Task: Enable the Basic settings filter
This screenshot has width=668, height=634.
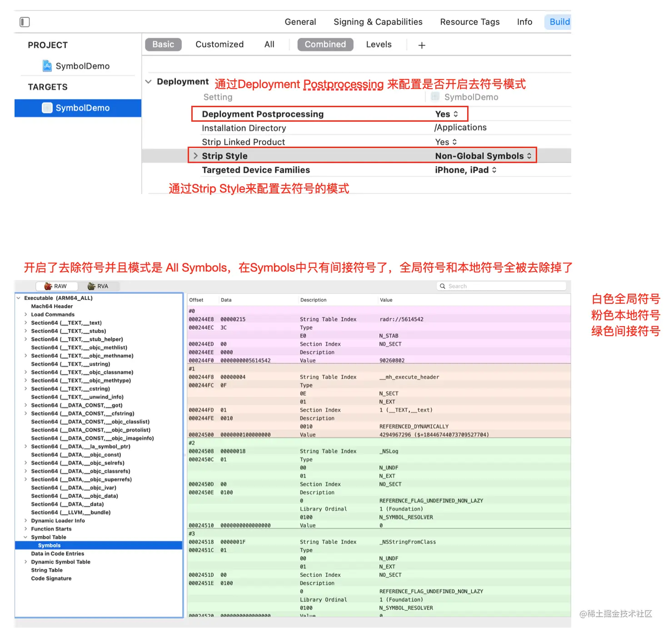Action: 163,44
